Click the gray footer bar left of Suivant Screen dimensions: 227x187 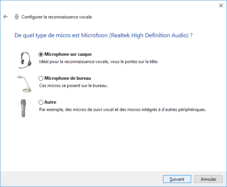pyautogui.click(x=81, y=179)
